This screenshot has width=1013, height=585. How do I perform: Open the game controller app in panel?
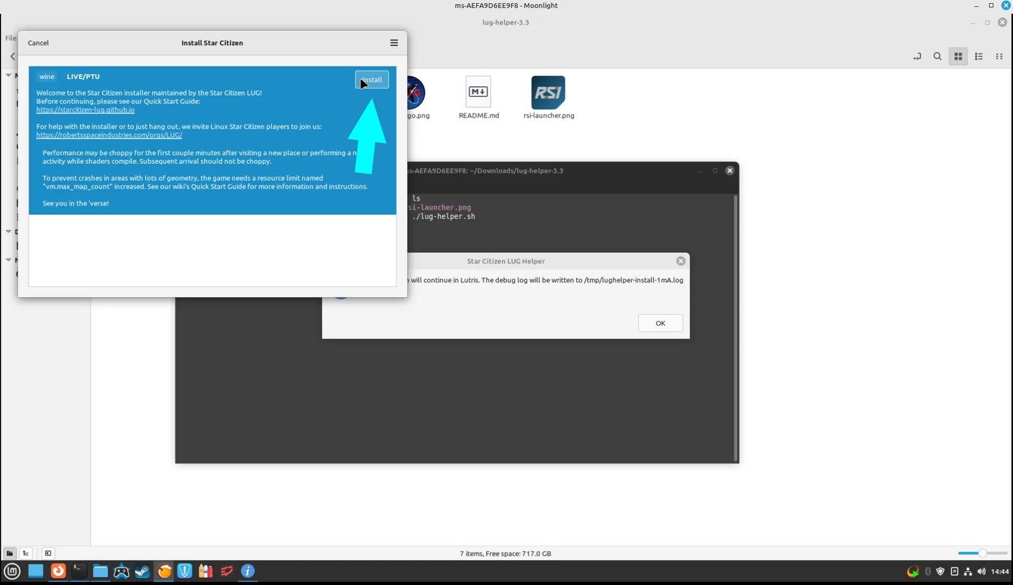(121, 571)
